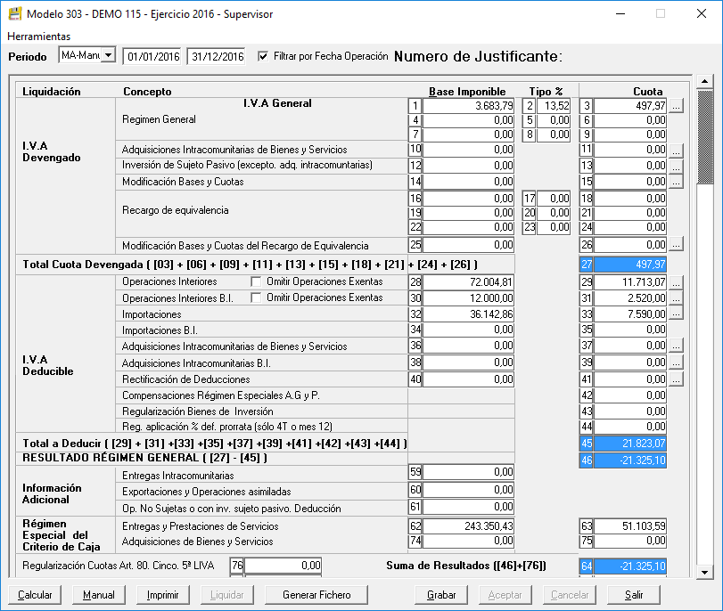Click the Generar Fichero button
Viewport: 723px width, 611px height.
coord(316,595)
